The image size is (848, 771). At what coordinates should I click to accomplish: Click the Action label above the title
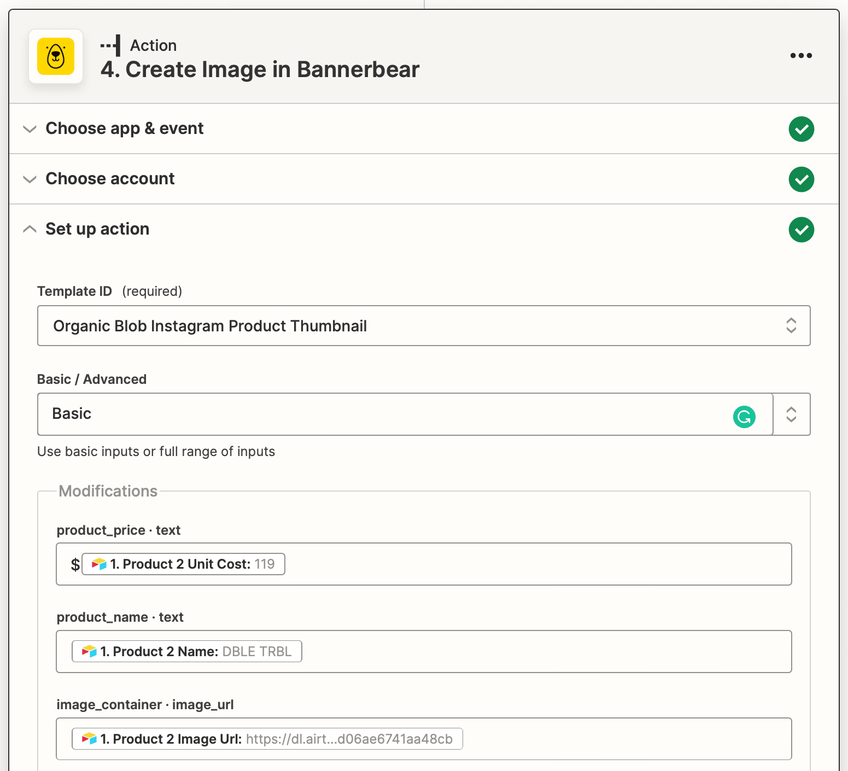(153, 45)
